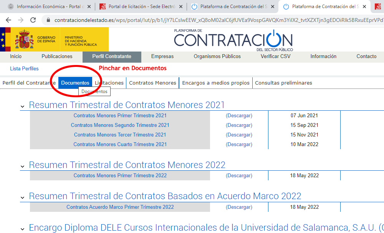Open Contratos Acuerdo Marco Primer Trimestre 2022
384x233 pixels.
point(120,207)
